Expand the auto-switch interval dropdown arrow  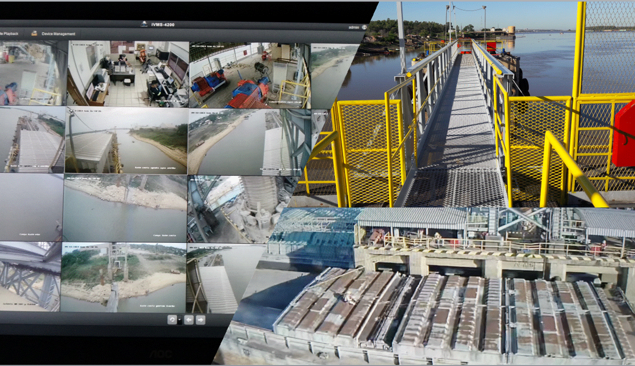click(x=179, y=320)
